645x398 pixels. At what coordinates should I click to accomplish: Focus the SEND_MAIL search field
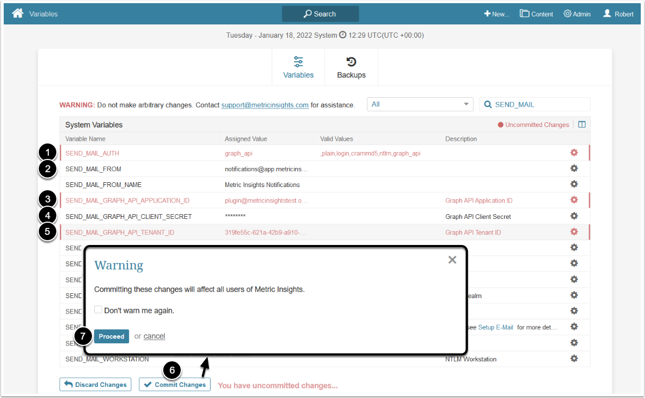click(x=535, y=104)
